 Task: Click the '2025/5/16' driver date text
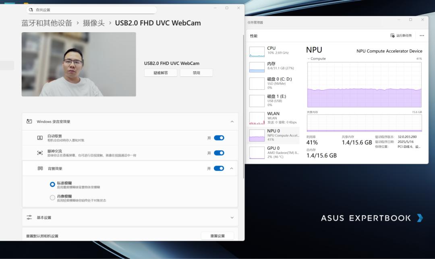tap(406, 142)
